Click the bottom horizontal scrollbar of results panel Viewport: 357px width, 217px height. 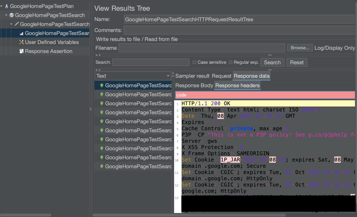[x=189, y=215]
